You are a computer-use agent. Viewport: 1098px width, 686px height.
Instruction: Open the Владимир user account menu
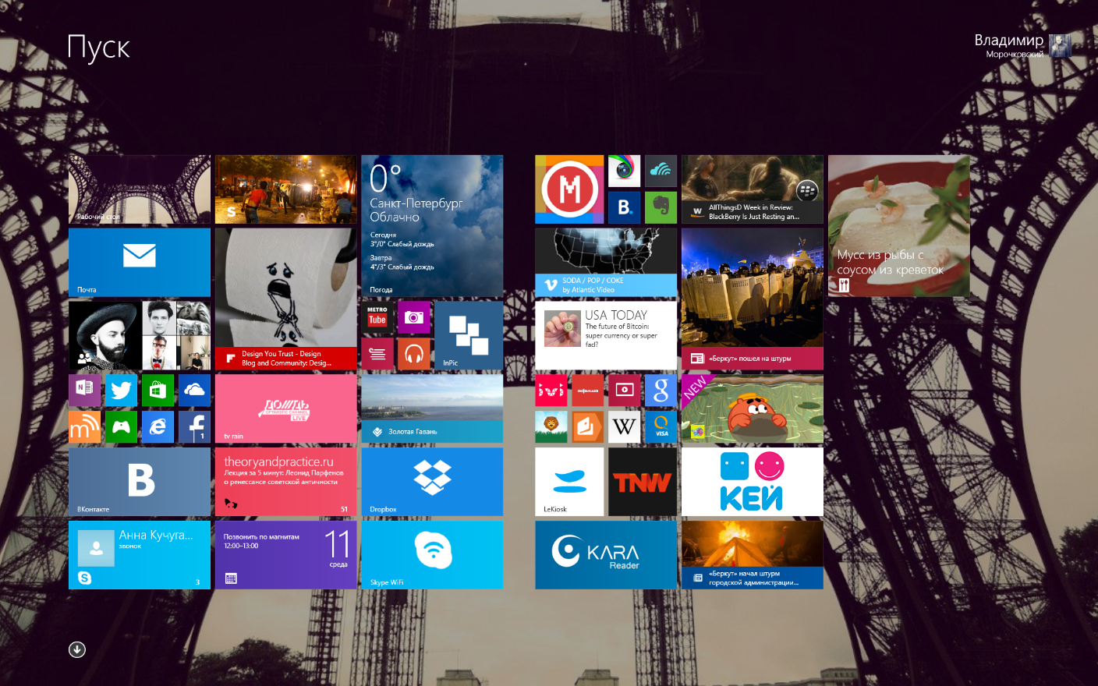1022,45
